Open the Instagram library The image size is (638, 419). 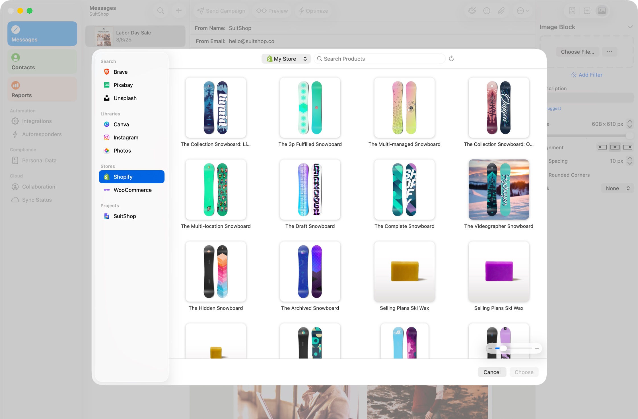click(126, 137)
